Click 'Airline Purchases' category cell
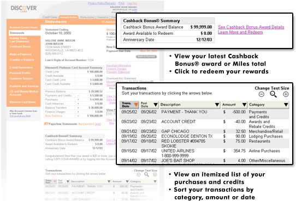This screenshot has height=201, width=296. pyautogui.click(x=264, y=151)
